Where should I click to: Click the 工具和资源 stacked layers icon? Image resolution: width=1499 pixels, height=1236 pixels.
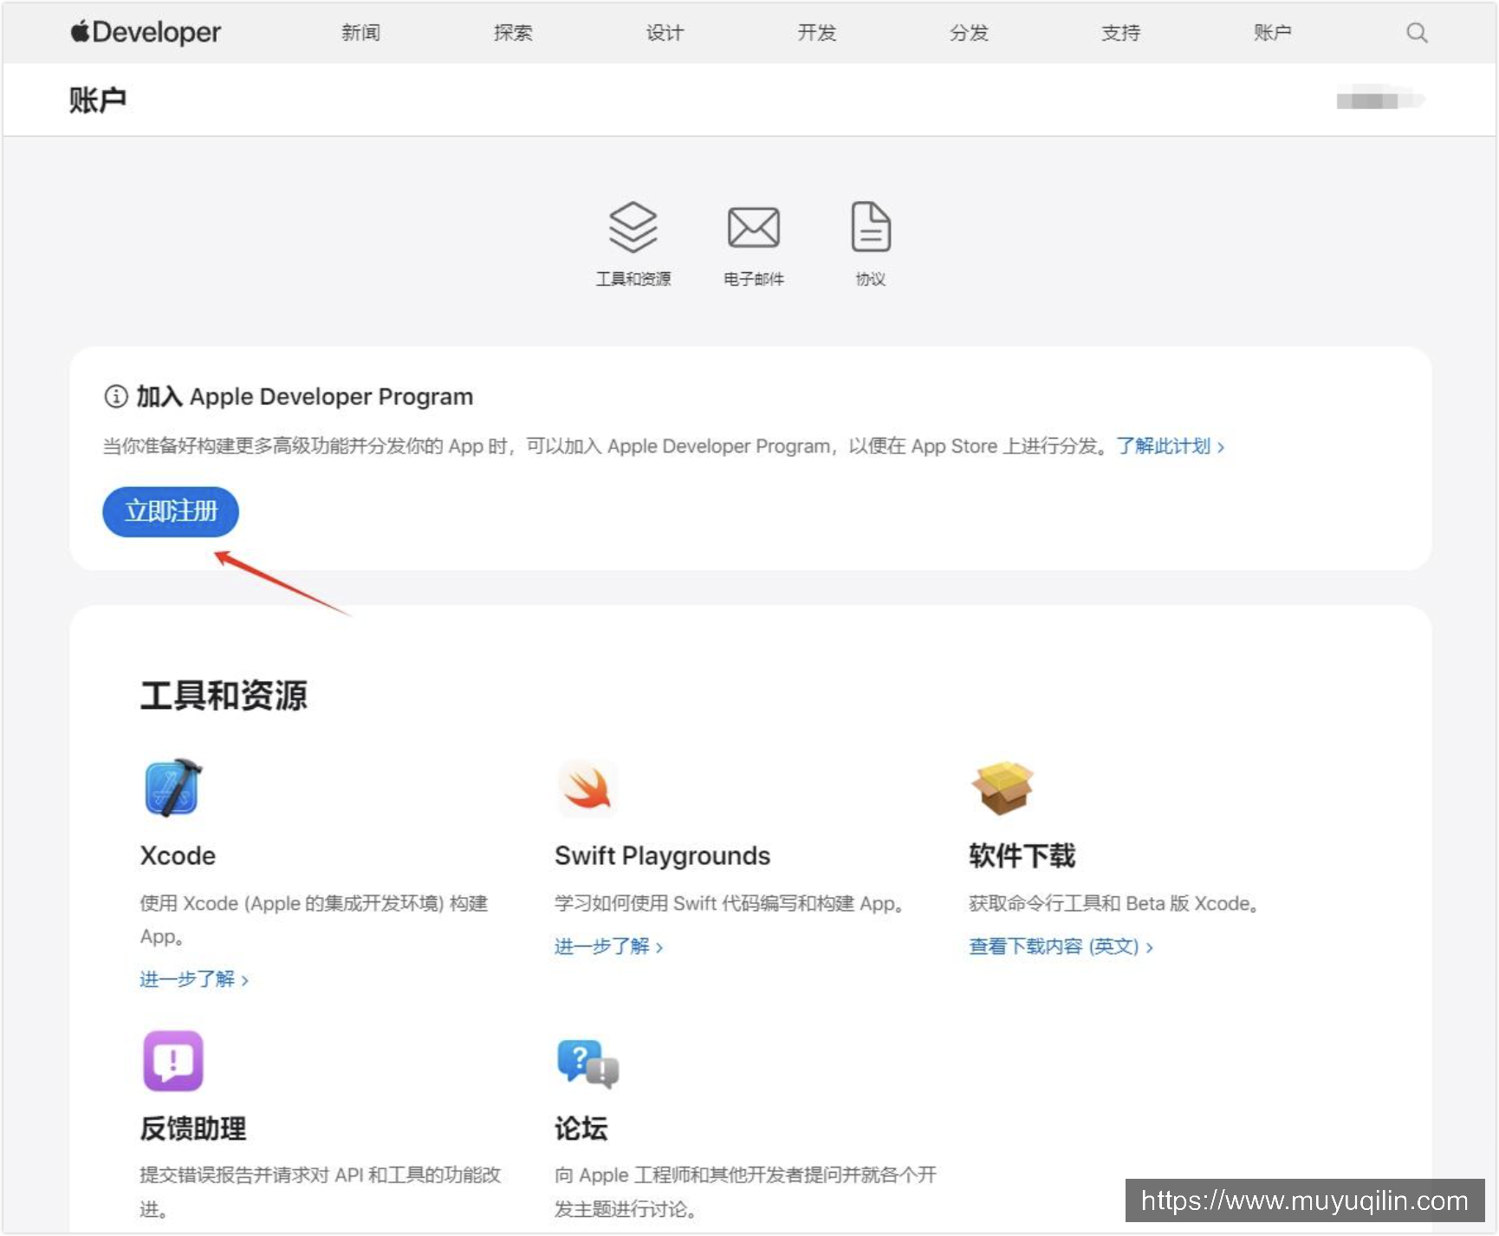633,227
